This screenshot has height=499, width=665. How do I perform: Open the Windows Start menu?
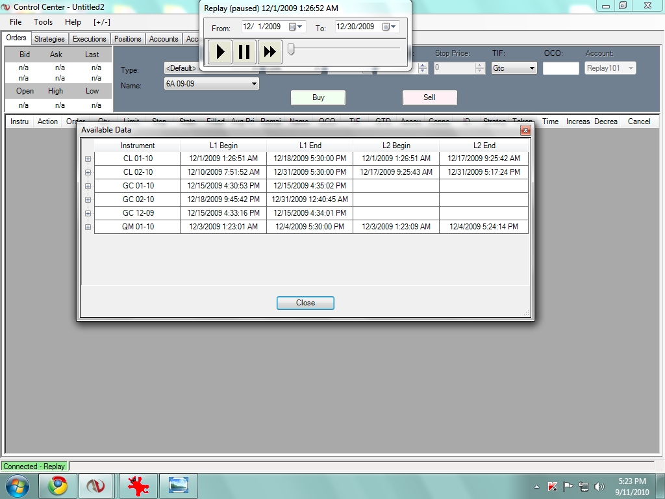(18, 486)
